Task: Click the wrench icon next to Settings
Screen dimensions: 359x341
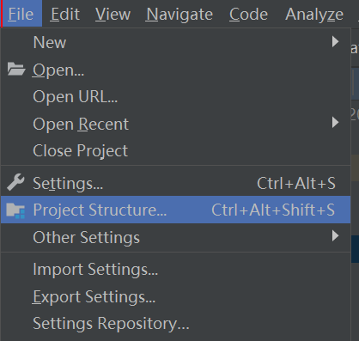Action: [x=15, y=182]
